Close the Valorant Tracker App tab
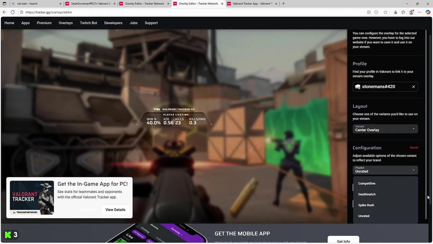Screen dimensions: 433x244 point(277,4)
